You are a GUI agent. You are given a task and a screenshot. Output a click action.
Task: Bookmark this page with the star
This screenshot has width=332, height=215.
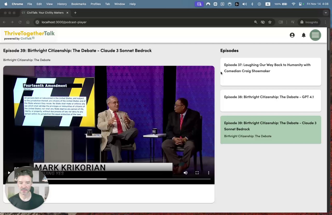tap(270, 22)
